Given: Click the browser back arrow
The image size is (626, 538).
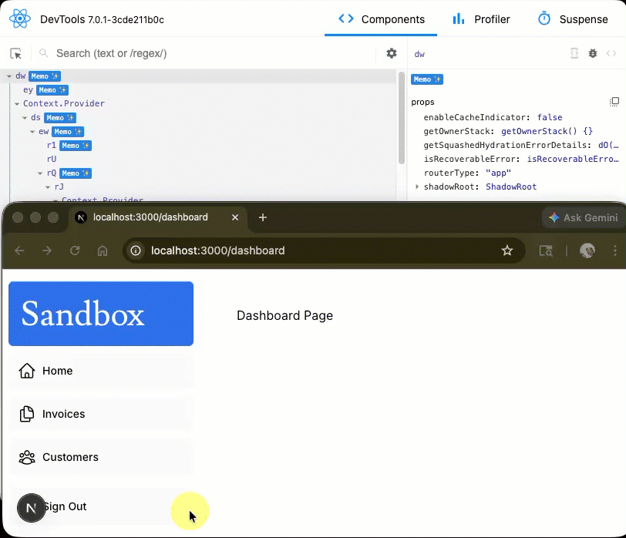Looking at the screenshot, I should point(19,251).
